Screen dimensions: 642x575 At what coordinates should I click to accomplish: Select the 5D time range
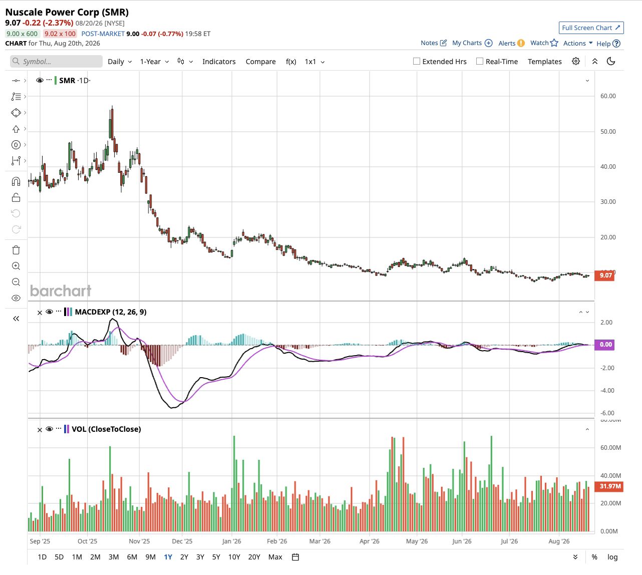59,557
